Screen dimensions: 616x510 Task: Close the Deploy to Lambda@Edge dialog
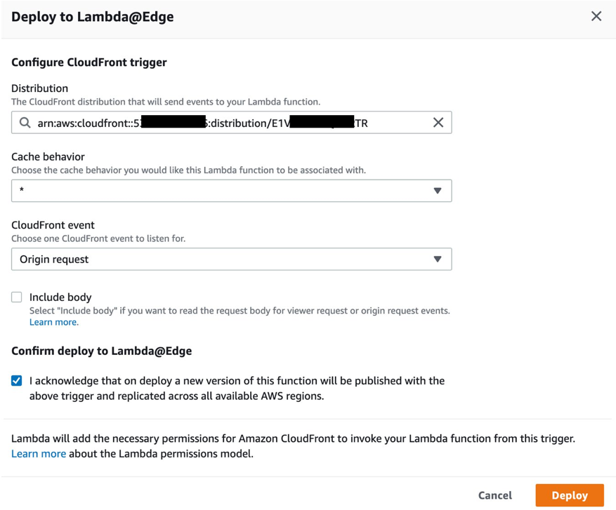(596, 15)
